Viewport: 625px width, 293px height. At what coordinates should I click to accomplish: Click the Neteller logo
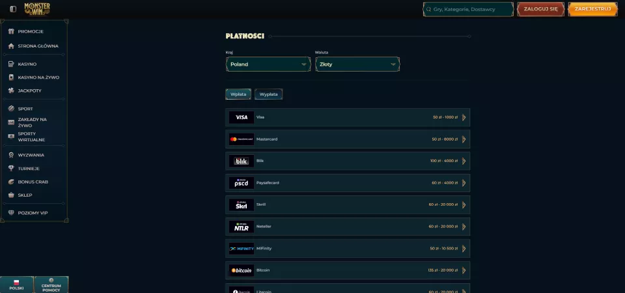pyautogui.click(x=241, y=227)
